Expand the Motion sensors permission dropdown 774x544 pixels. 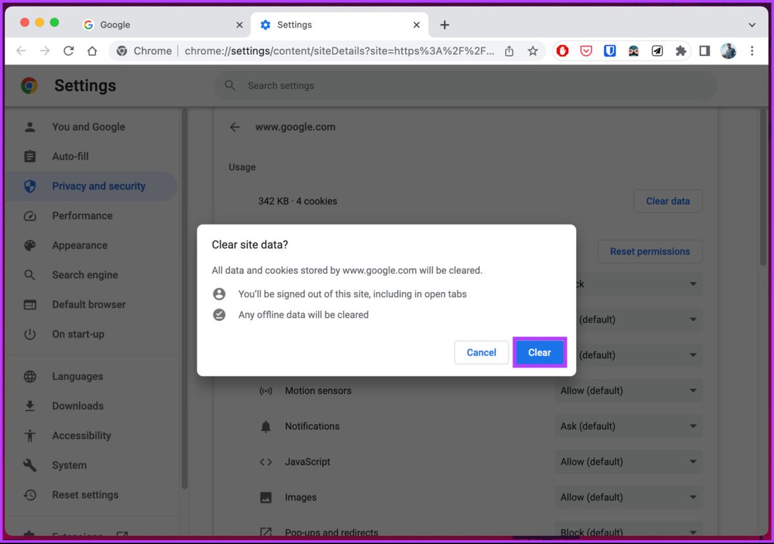click(629, 391)
